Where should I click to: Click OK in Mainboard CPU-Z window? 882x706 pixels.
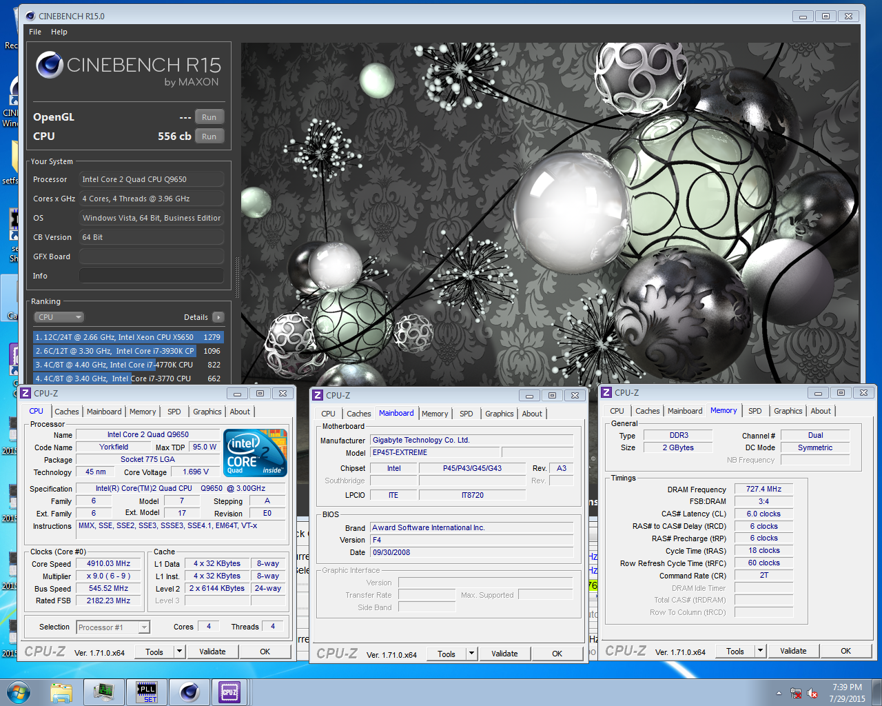[557, 654]
